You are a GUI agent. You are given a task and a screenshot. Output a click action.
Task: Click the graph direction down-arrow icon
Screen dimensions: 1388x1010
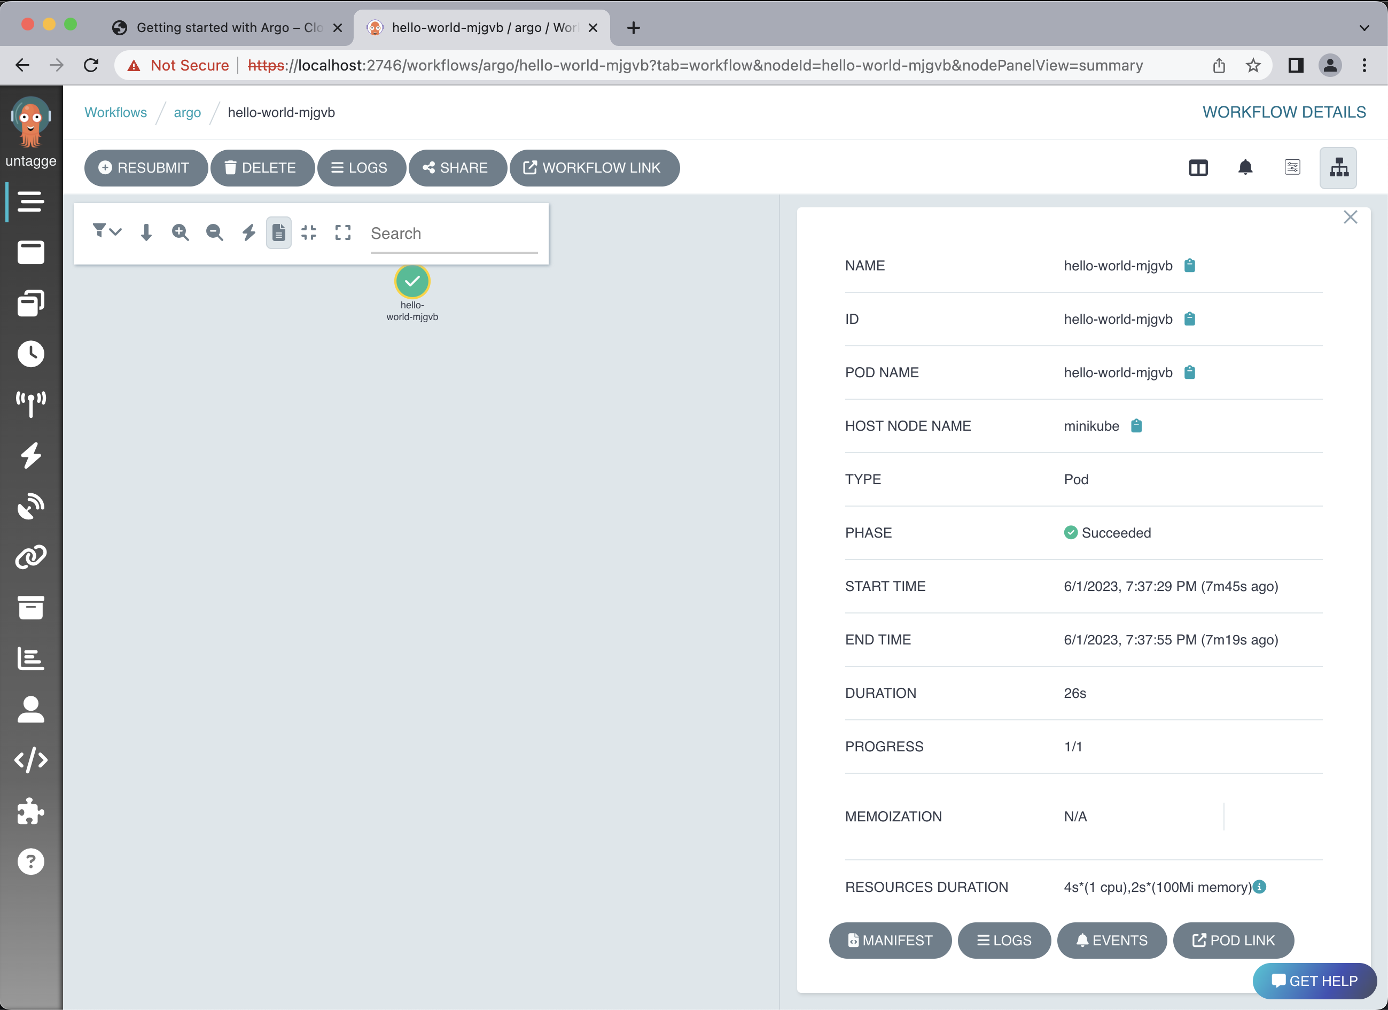coord(146,232)
